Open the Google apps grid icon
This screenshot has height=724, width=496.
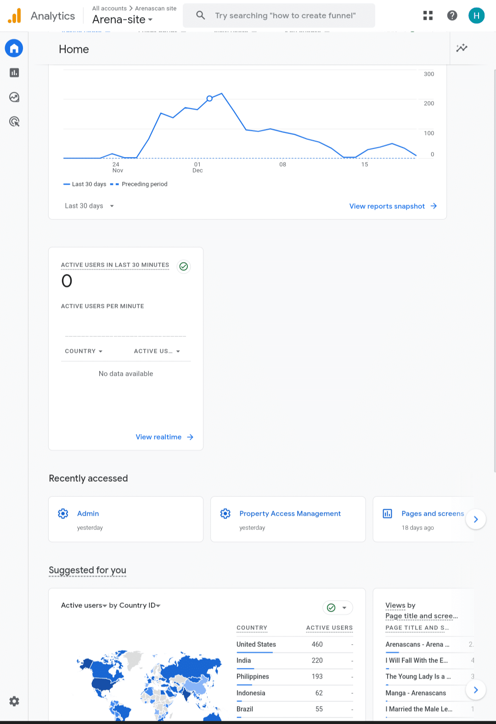[x=428, y=16]
